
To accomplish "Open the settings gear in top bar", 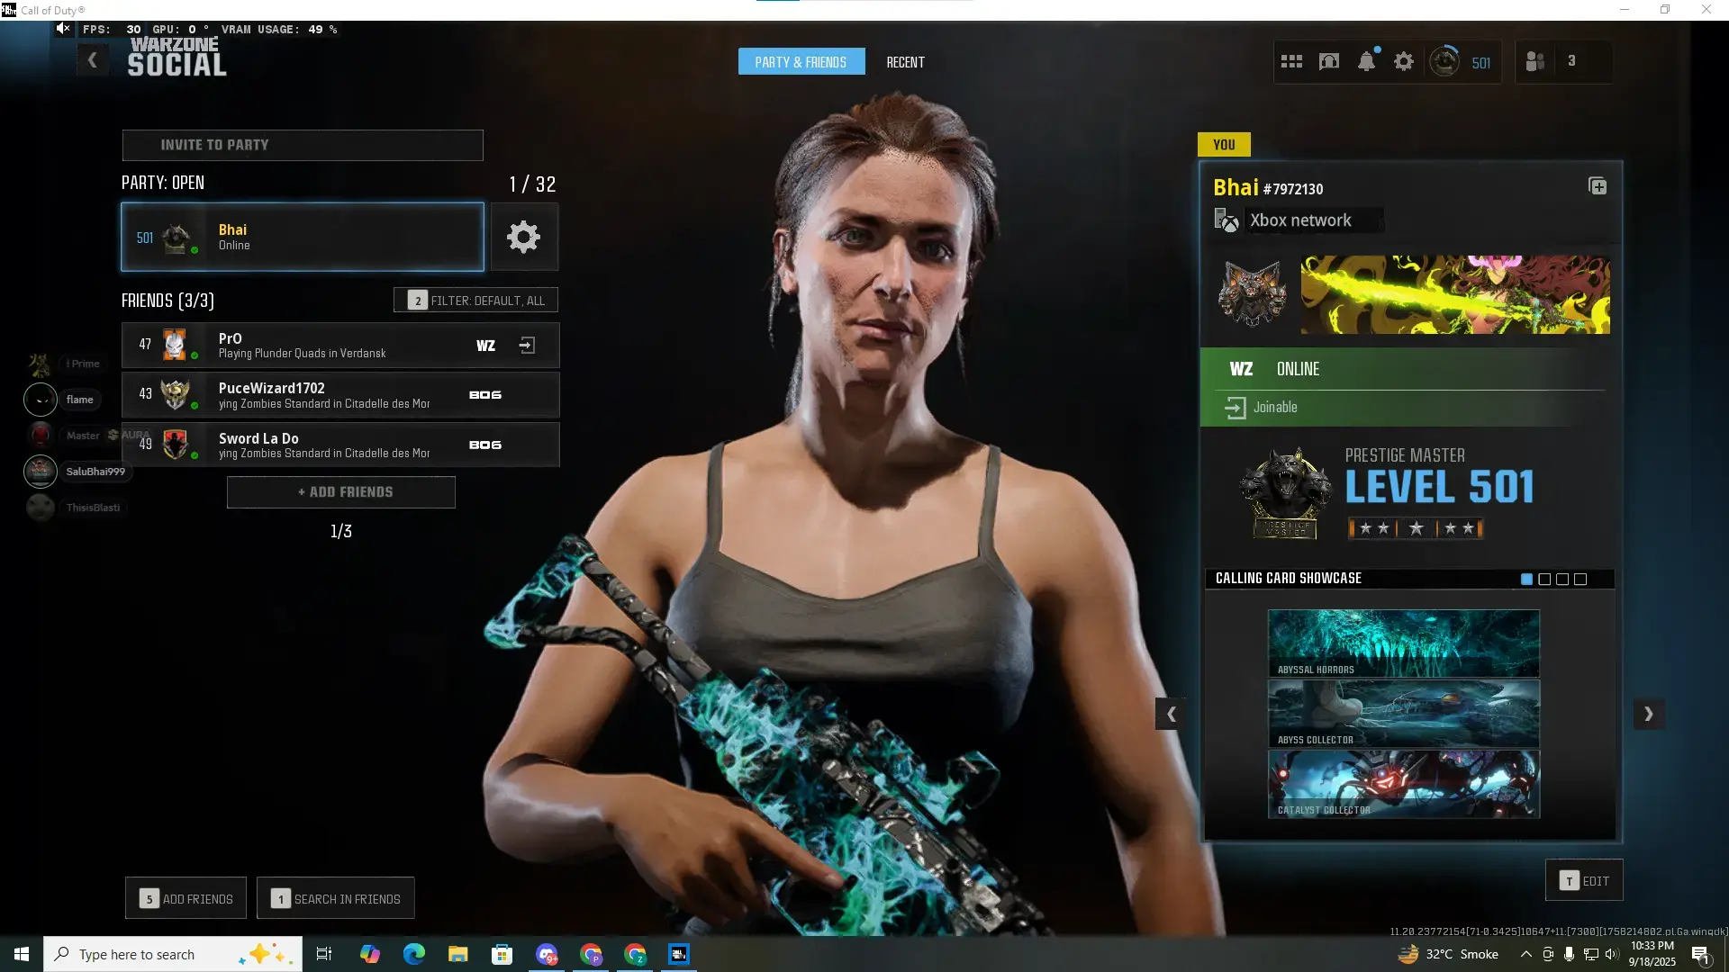I will (x=1404, y=62).
